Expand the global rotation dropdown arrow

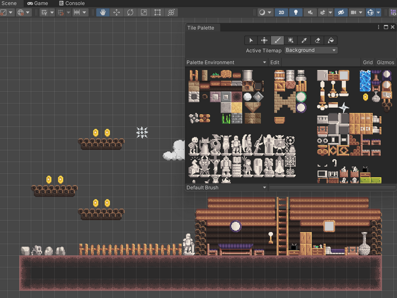click(x=28, y=12)
